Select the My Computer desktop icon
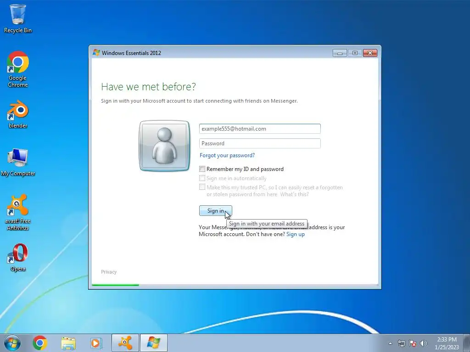 pyautogui.click(x=18, y=162)
